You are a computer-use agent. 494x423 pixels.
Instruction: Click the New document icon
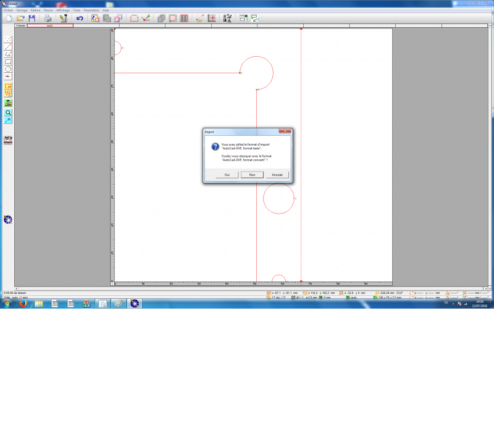(9, 19)
